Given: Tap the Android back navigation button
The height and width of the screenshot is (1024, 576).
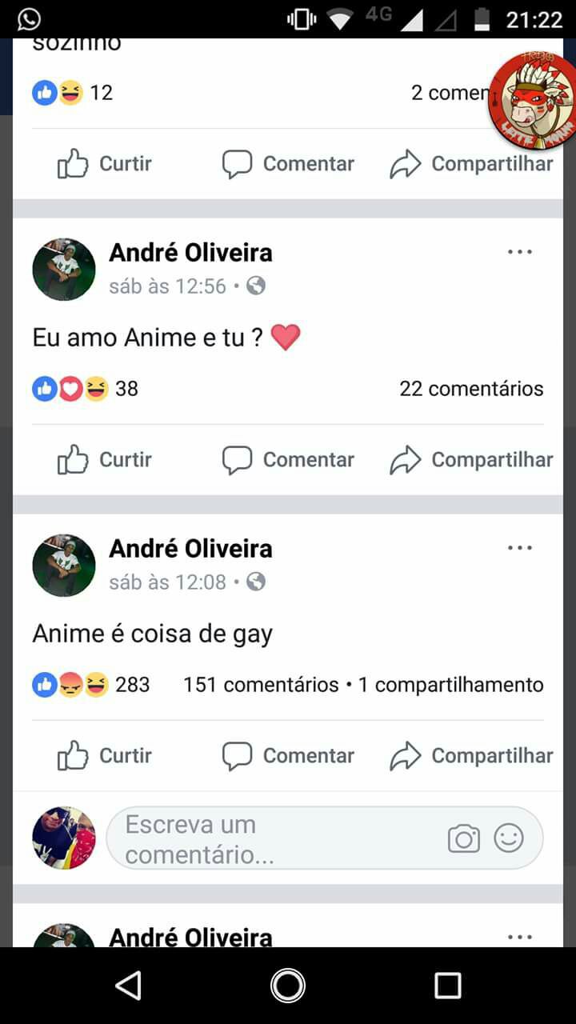Looking at the screenshot, I should [x=128, y=986].
